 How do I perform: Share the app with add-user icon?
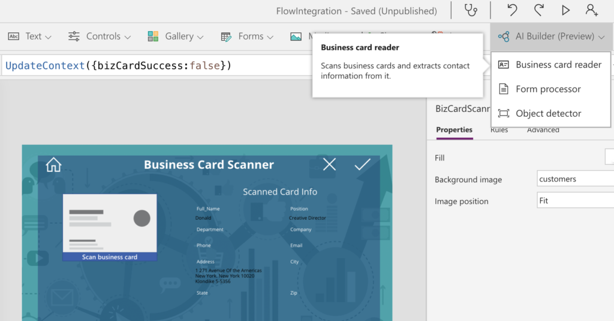tap(592, 10)
